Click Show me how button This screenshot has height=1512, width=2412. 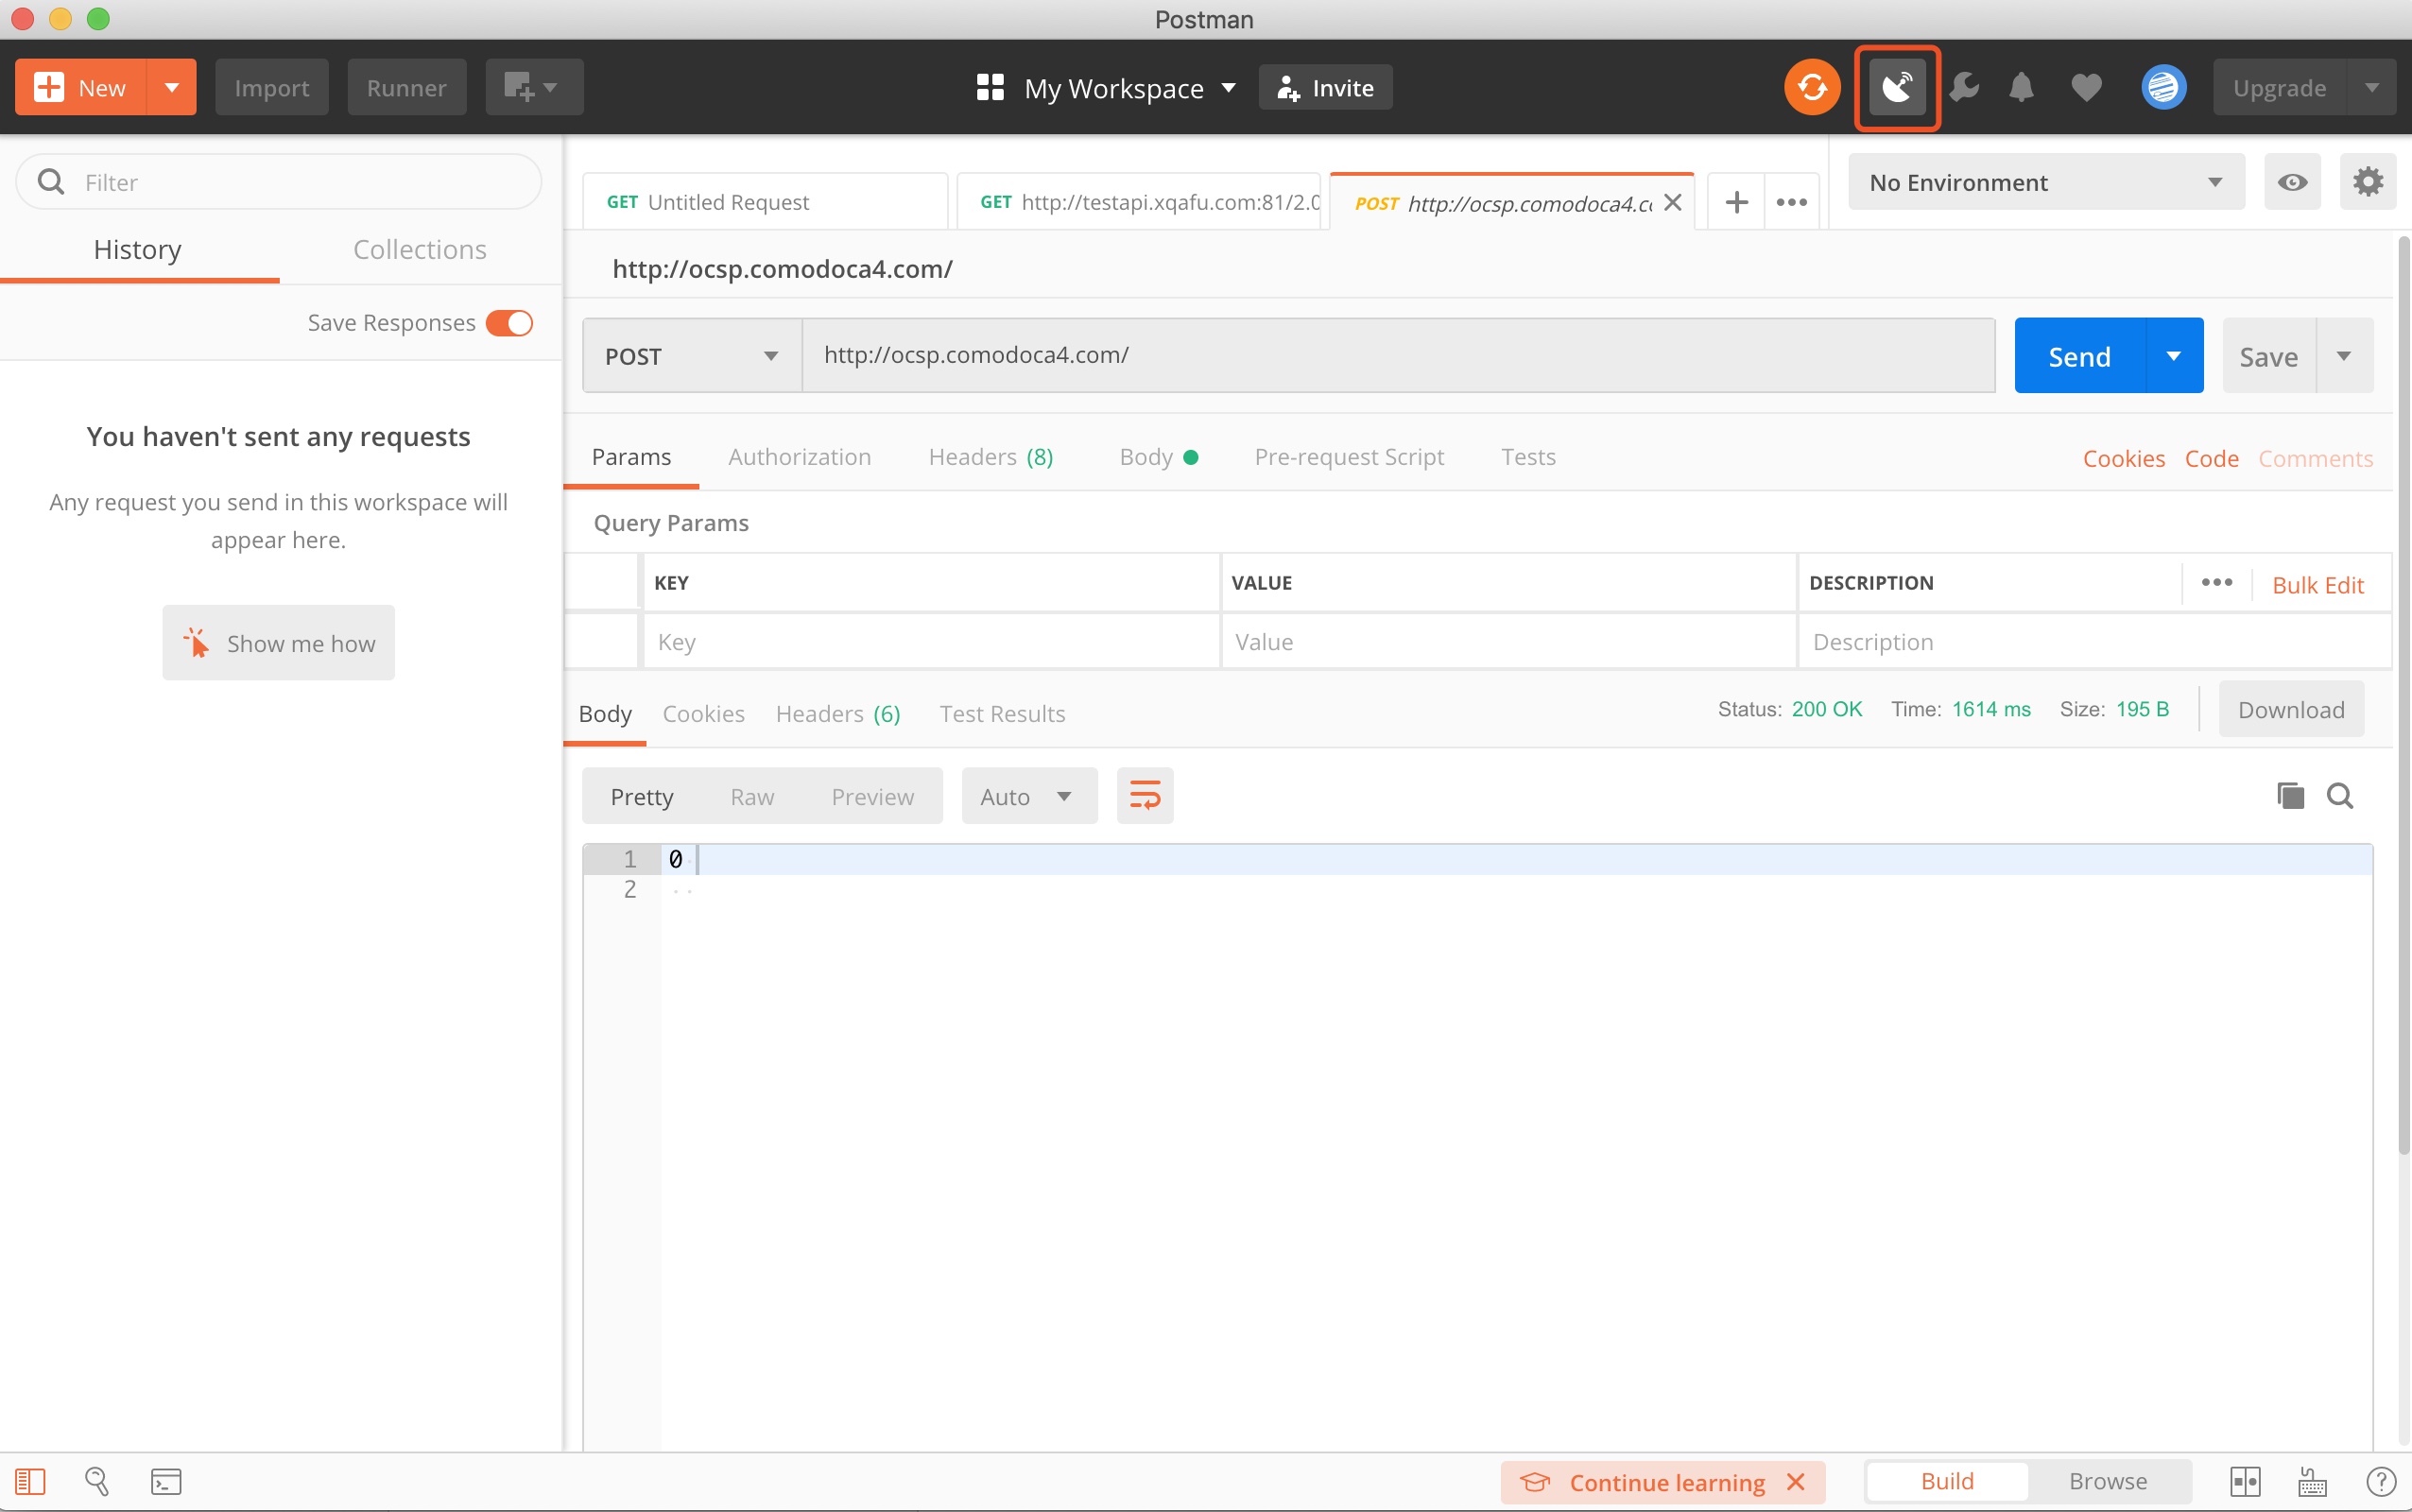click(279, 643)
